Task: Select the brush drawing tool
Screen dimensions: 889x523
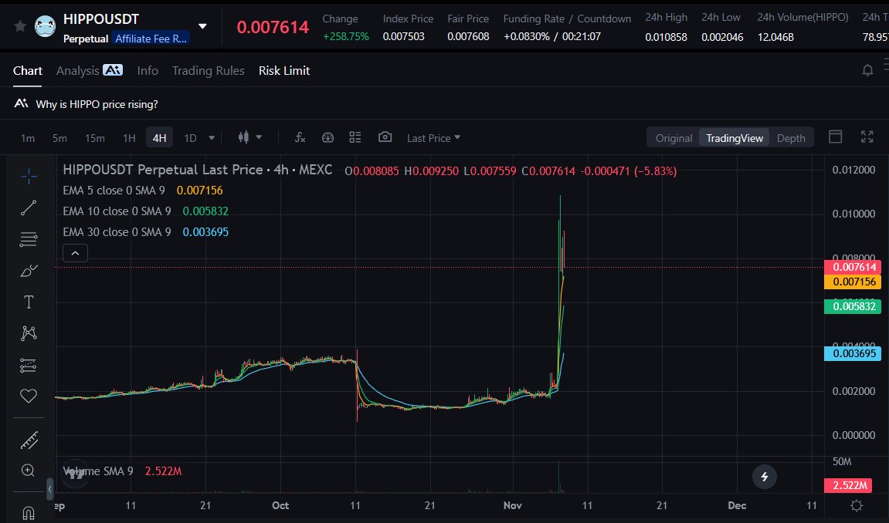Action: [x=29, y=271]
